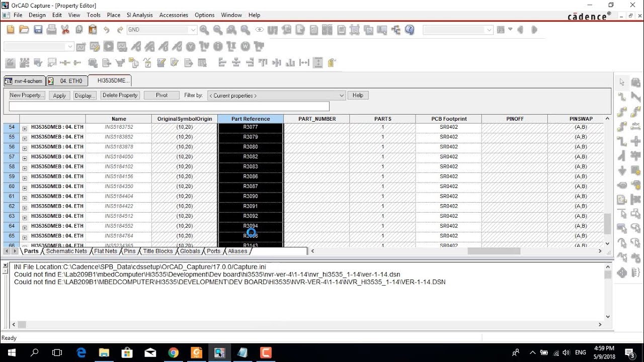644x362 pixels.
Task: Select the R3082 part reference cell
Action: coord(251,157)
